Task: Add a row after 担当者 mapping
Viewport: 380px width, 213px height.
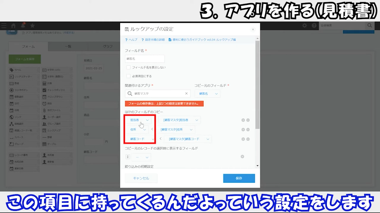Action: click(243, 120)
